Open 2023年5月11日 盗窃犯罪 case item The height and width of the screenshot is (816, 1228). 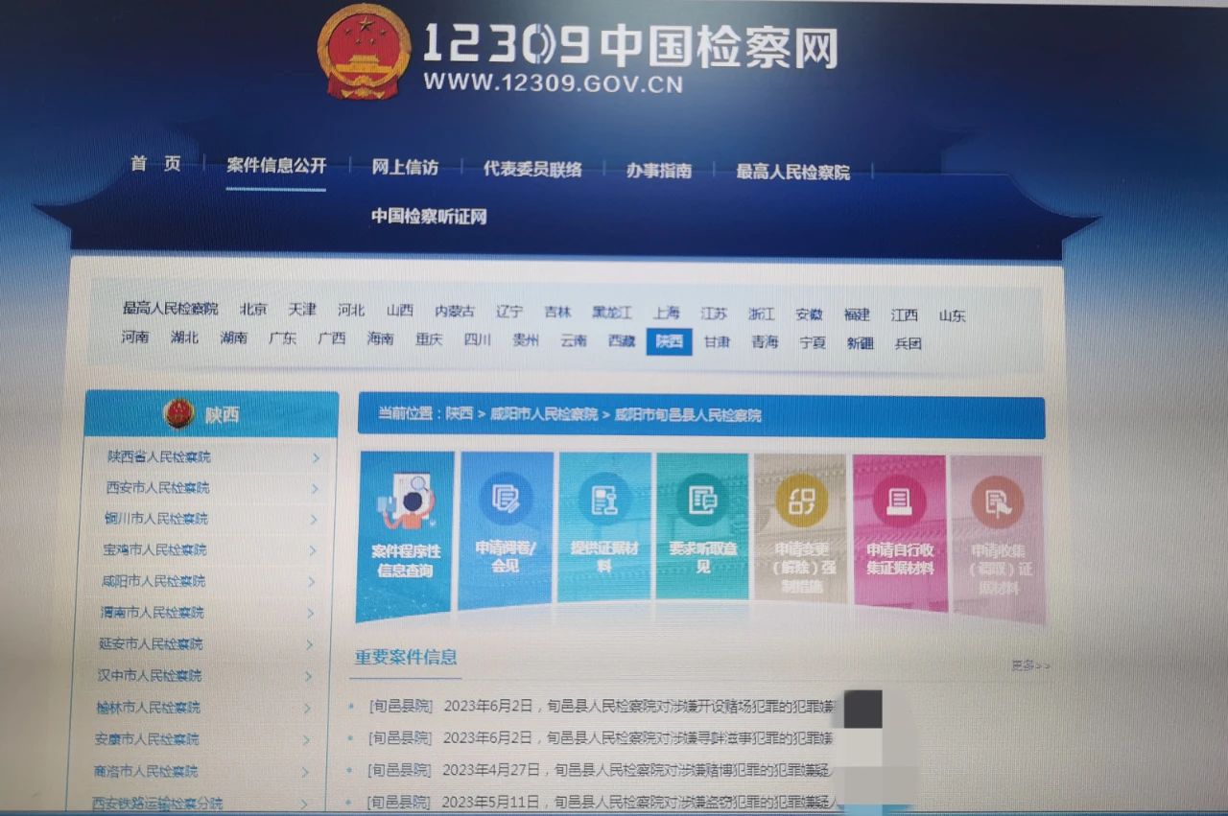click(602, 802)
